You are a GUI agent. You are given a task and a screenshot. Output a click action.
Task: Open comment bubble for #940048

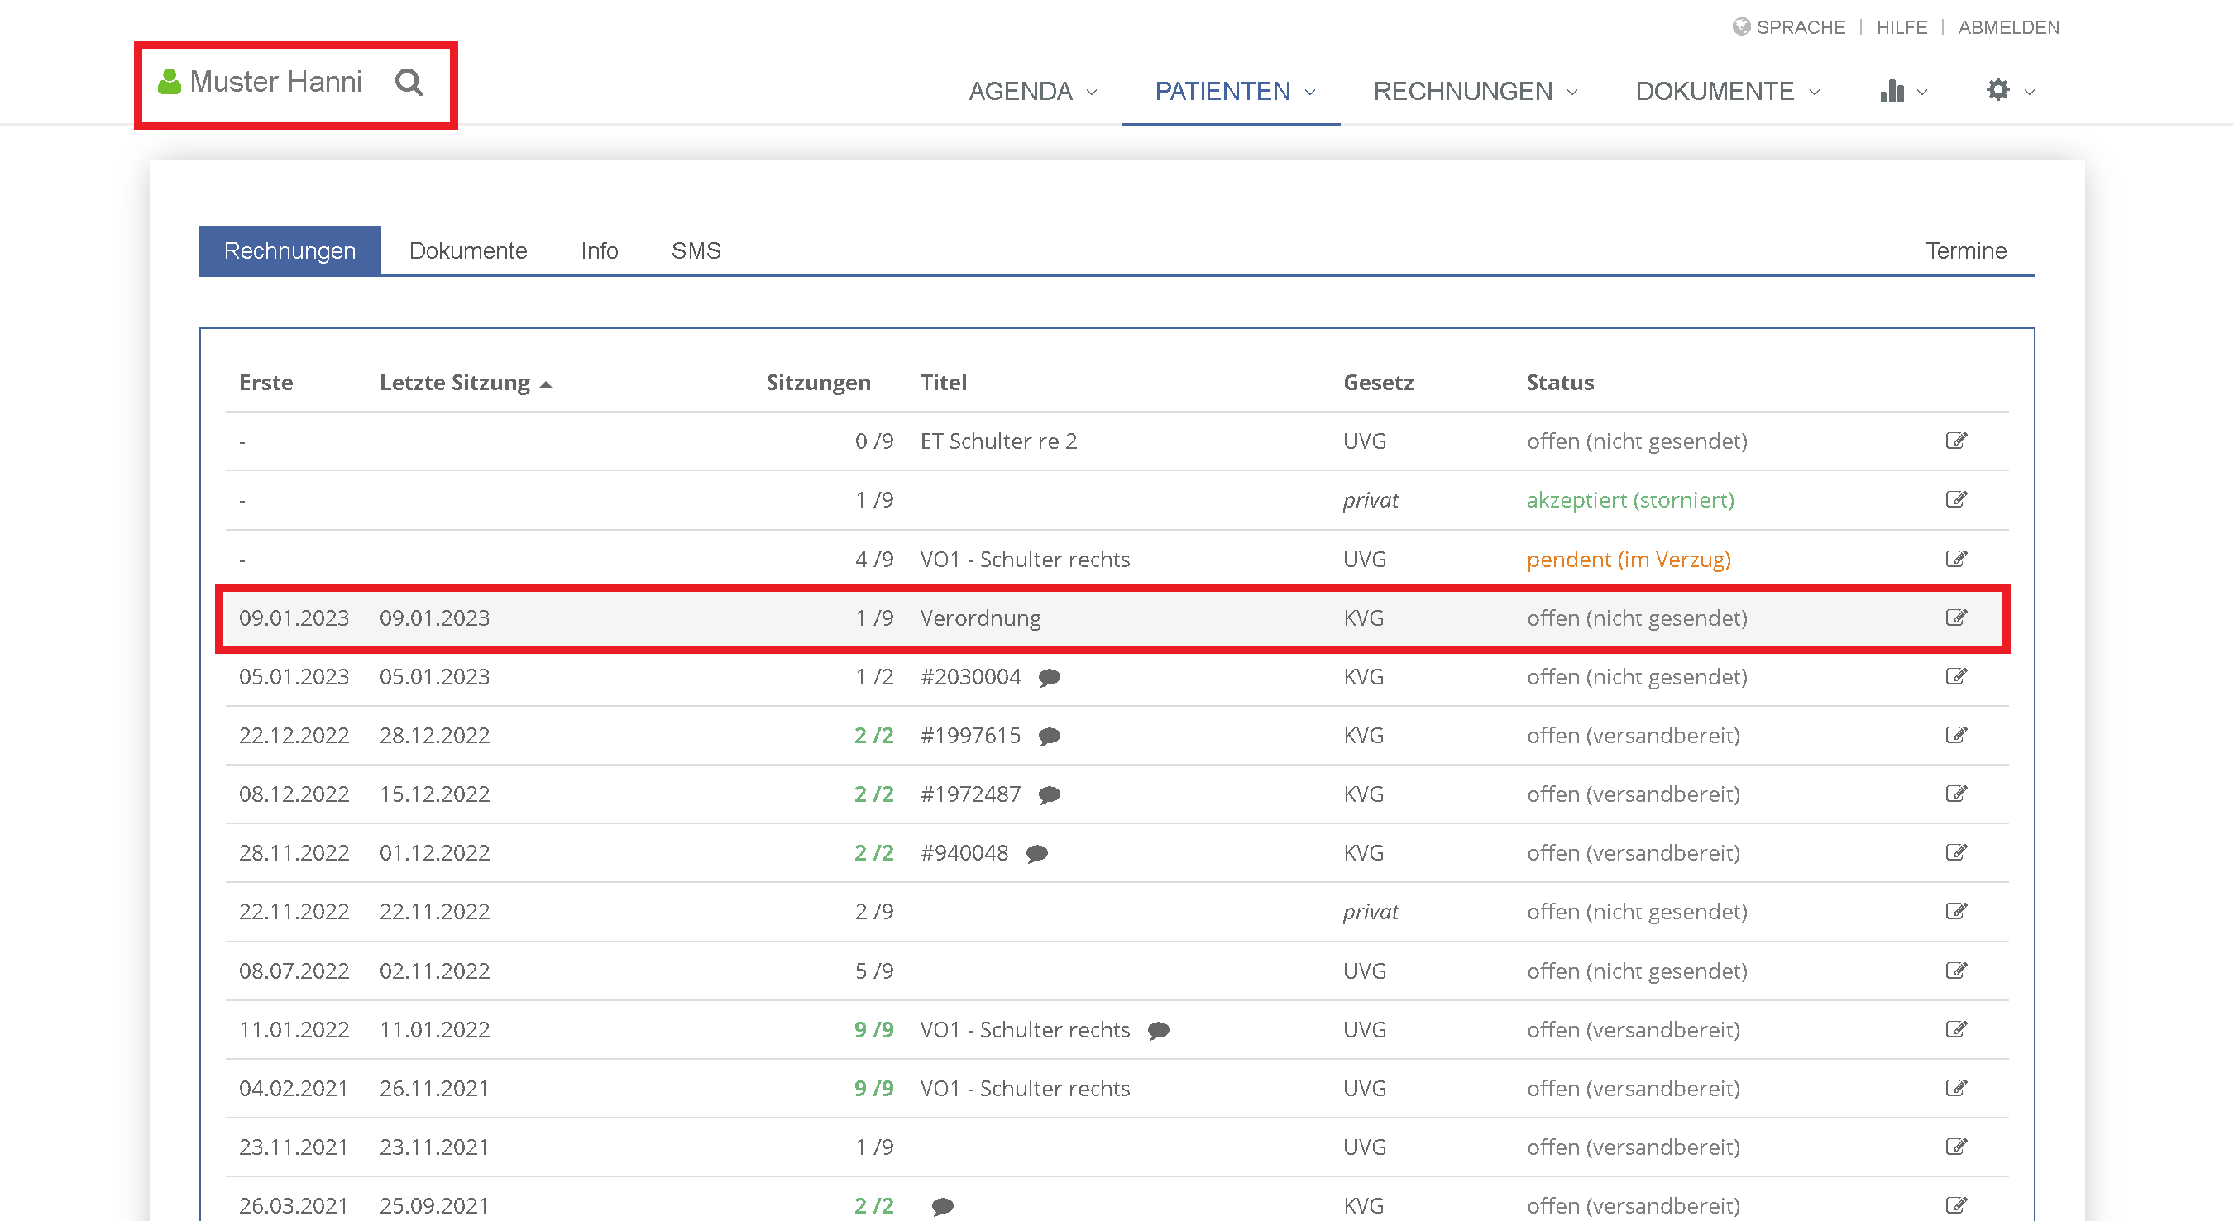[x=1037, y=854]
